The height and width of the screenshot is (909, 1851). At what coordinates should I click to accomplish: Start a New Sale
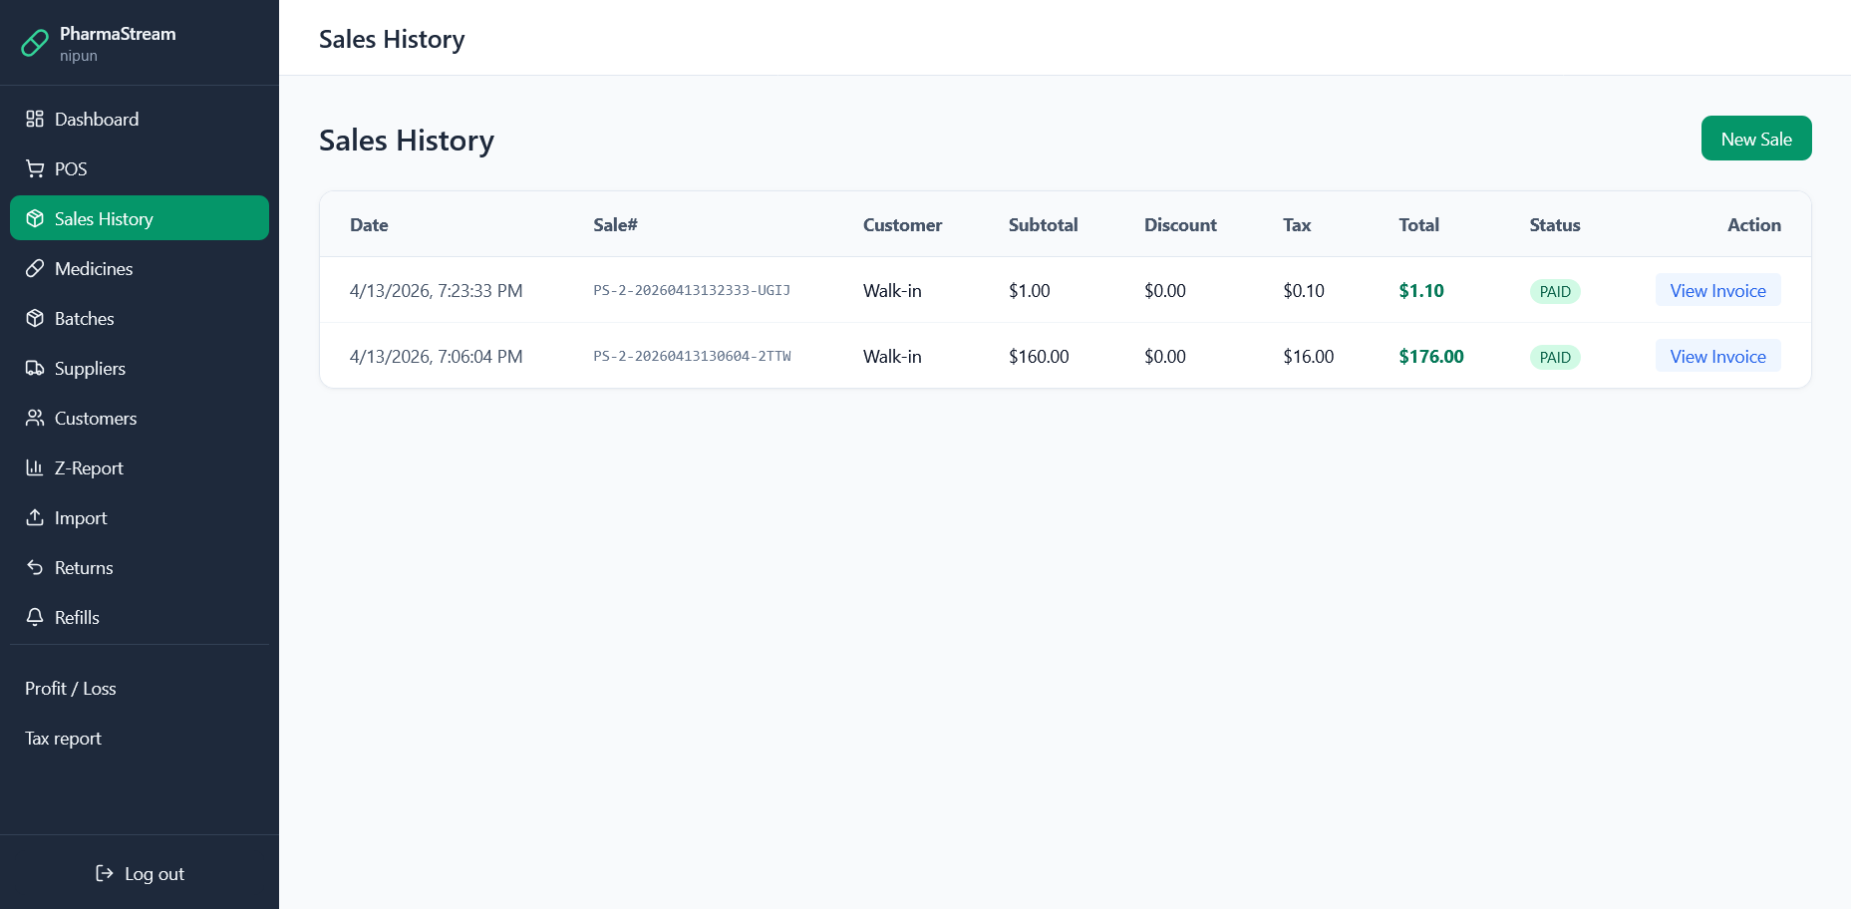(x=1755, y=139)
